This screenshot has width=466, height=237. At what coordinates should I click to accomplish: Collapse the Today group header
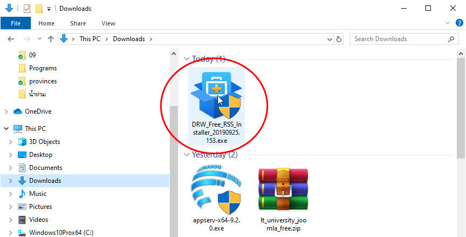click(187, 59)
